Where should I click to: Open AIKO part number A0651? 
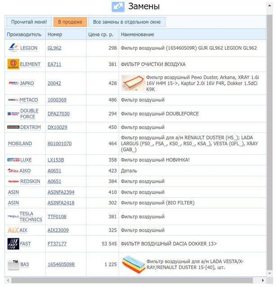[x=54, y=170]
